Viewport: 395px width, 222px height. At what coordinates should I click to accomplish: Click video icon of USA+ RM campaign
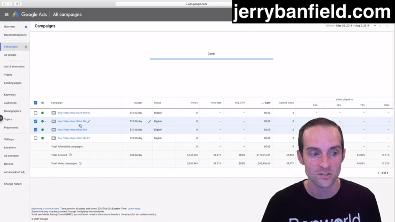(x=54, y=121)
